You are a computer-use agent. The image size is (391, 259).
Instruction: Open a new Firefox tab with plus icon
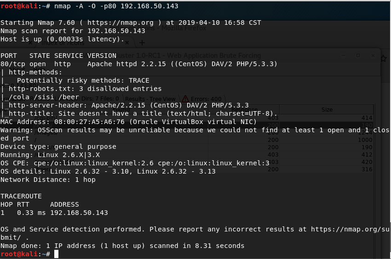point(142,43)
